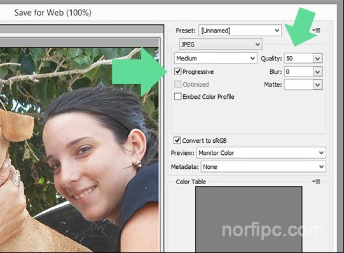Click the Metadata label text

click(185, 167)
